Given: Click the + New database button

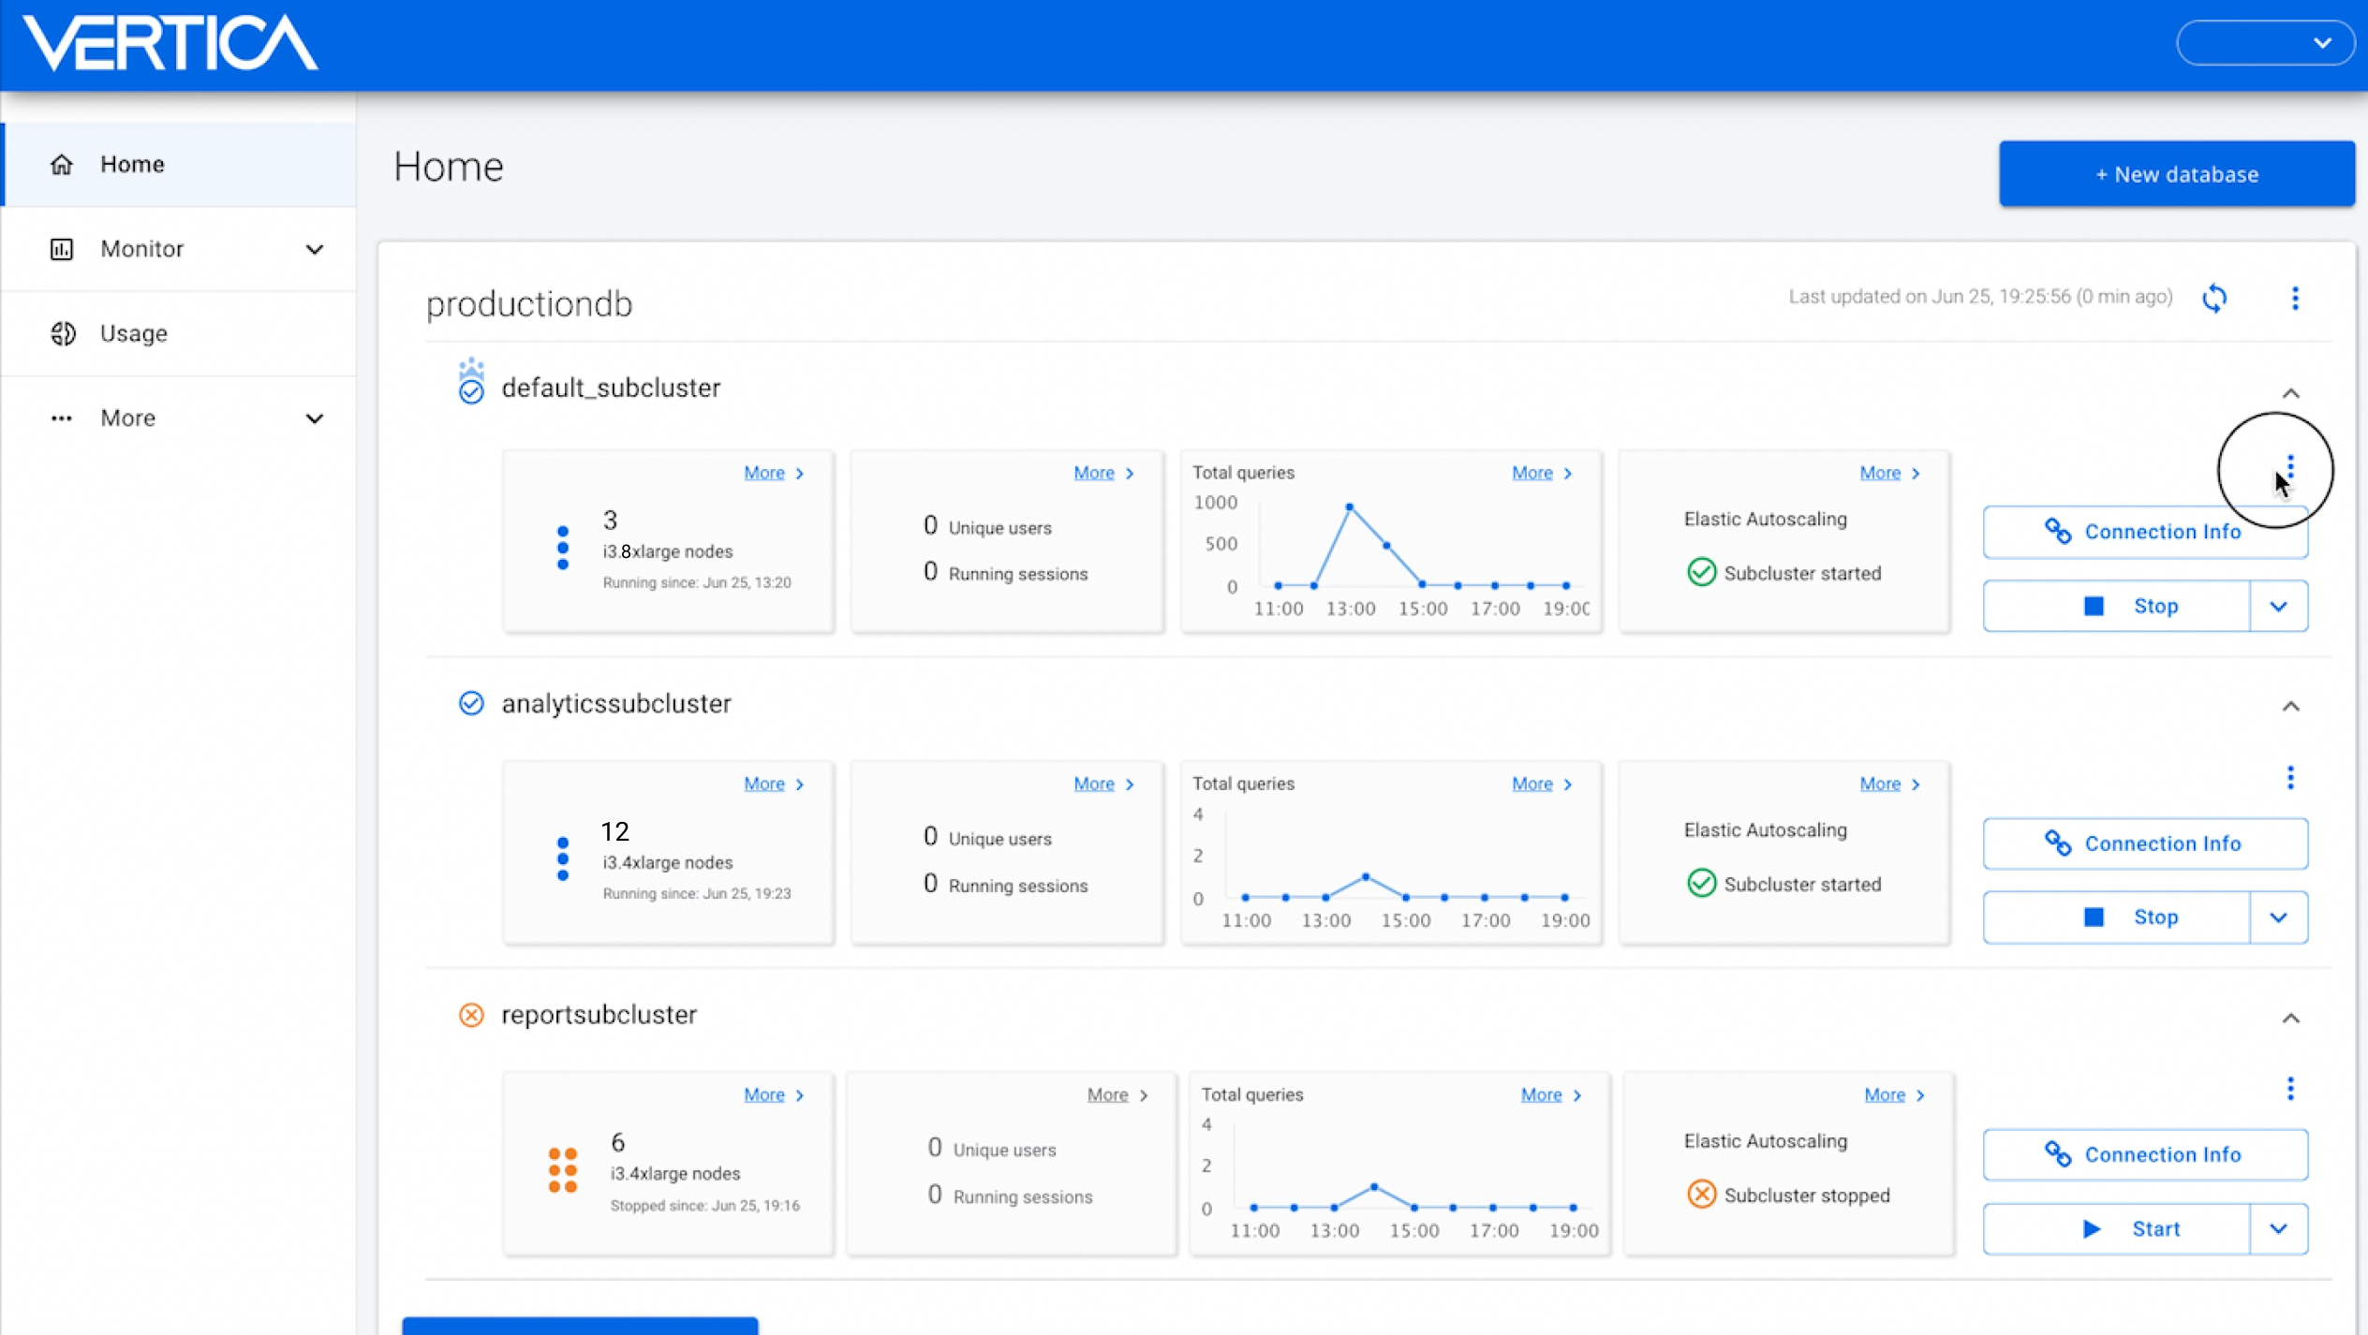Looking at the screenshot, I should [2176, 174].
